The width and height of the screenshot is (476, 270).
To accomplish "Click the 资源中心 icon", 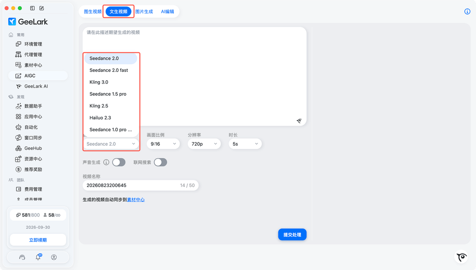I will tap(19, 159).
